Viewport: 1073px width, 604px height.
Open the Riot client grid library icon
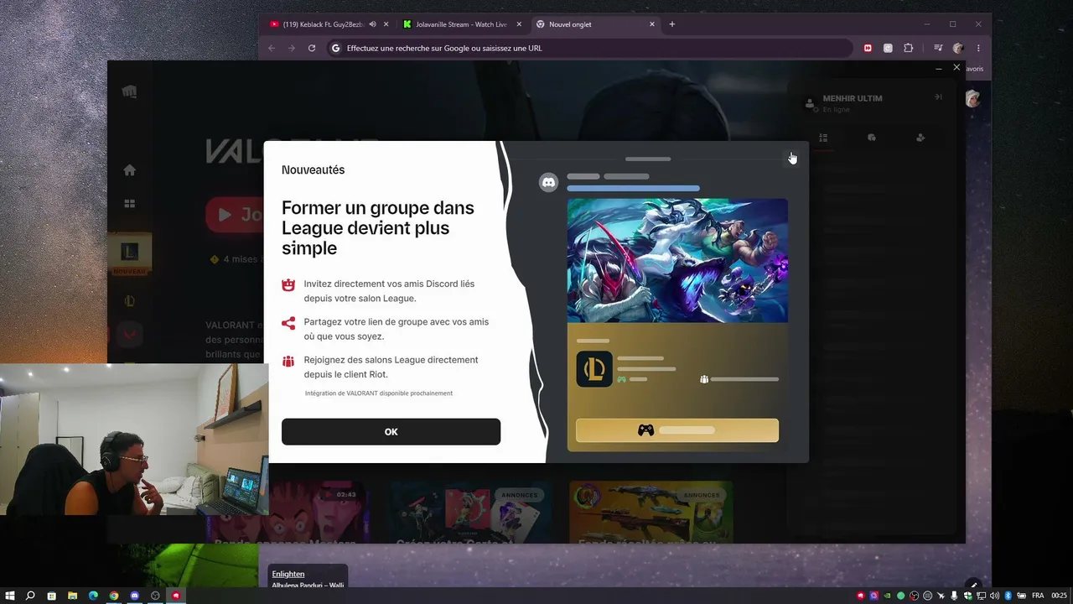click(x=129, y=204)
